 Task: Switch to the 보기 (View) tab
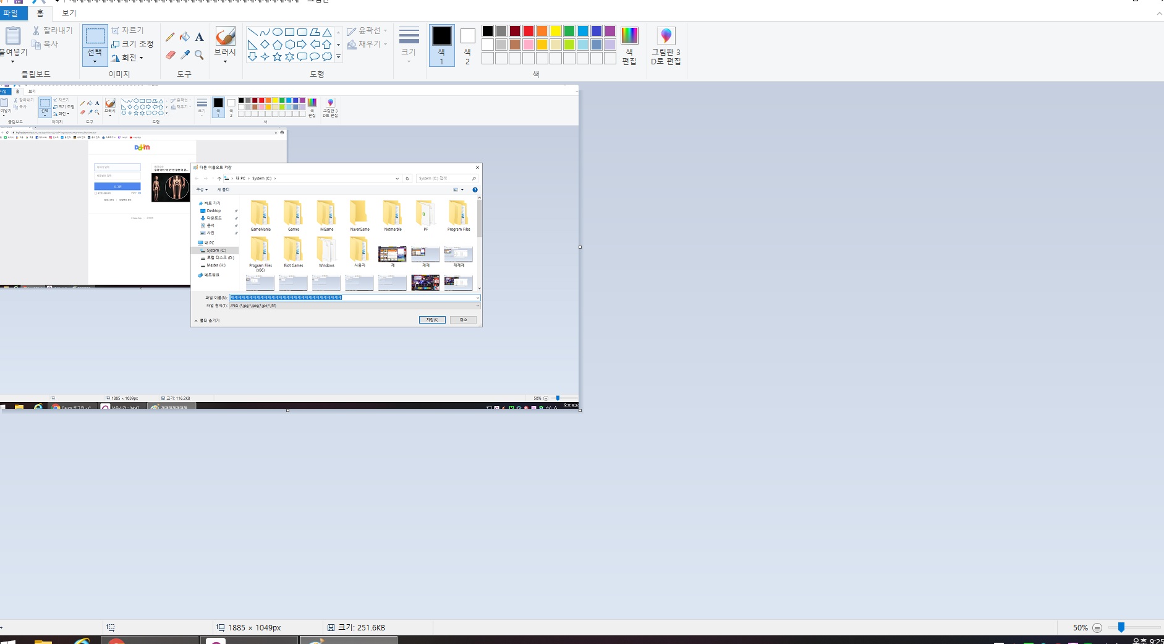69,13
